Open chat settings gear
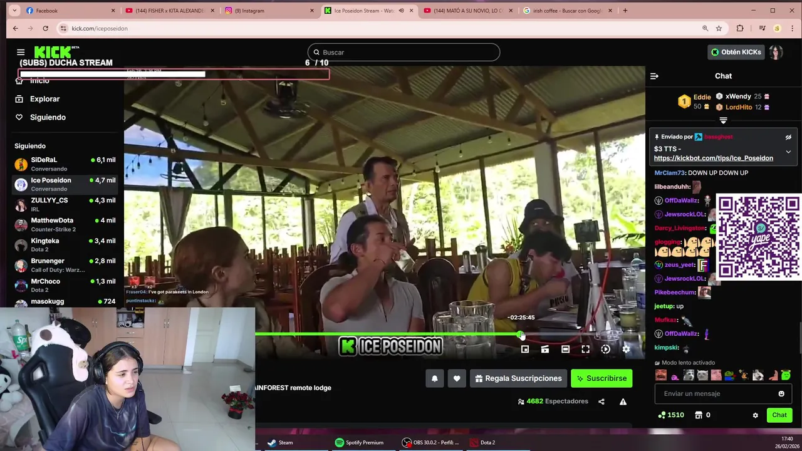This screenshot has width=802, height=451. click(x=755, y=415)
